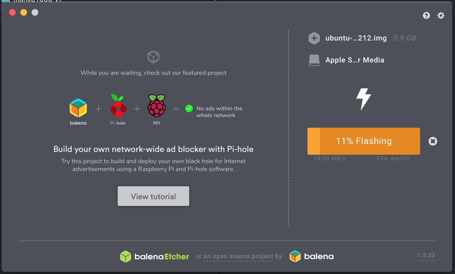Click the ubuntu image file name
The height and width of the screenshot is (274, 455).
coord(356,38)
